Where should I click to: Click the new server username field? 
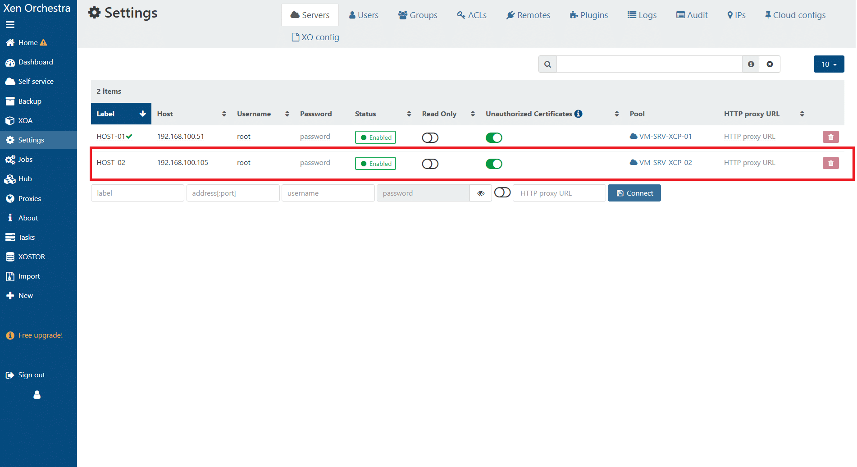click(328, 193)
